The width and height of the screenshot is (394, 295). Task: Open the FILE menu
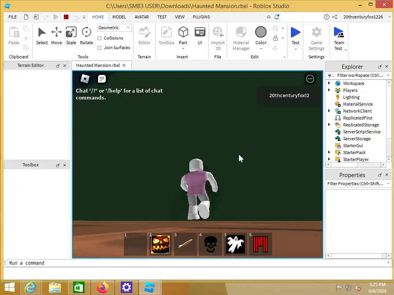point(13,17)
